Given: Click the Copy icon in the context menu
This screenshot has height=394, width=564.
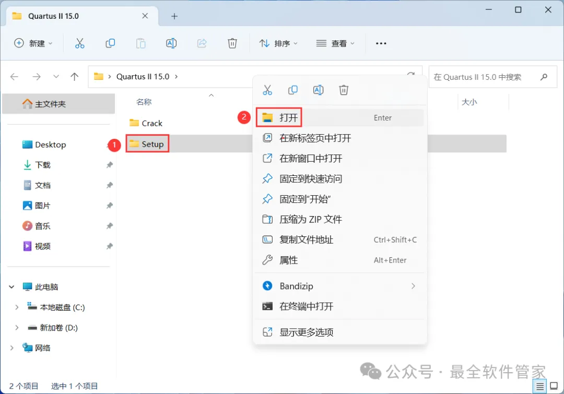Looking at the screenshot, I should coord(293,90).
